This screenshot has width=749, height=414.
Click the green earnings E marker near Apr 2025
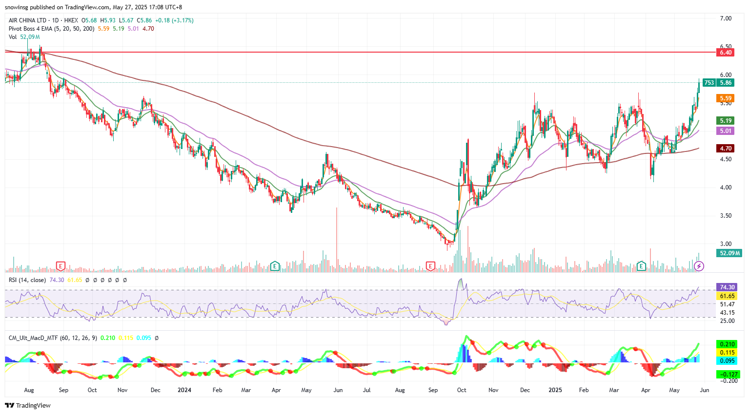point(641,266)
